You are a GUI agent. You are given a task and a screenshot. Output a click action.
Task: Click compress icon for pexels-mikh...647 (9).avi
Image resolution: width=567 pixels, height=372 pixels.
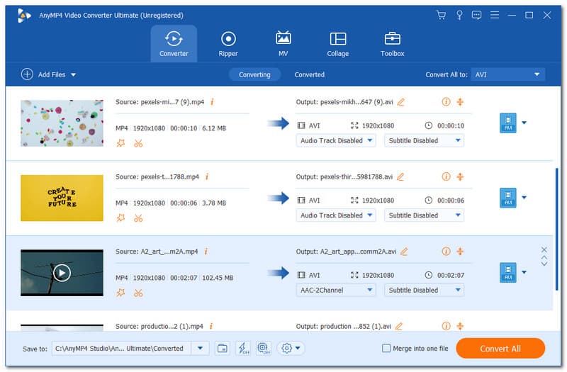click(460, 101)
